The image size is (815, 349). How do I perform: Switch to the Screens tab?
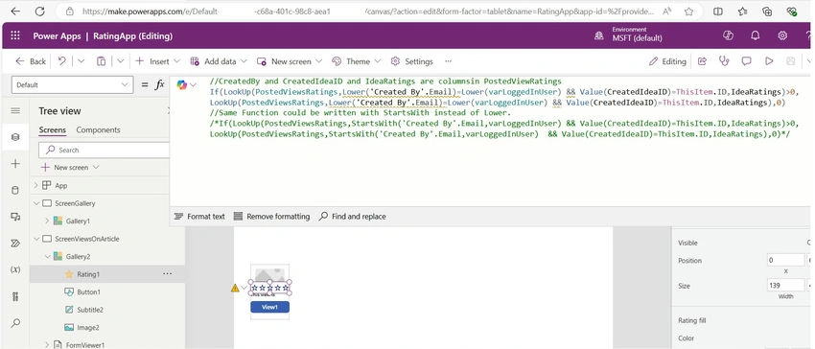[53, 130]
